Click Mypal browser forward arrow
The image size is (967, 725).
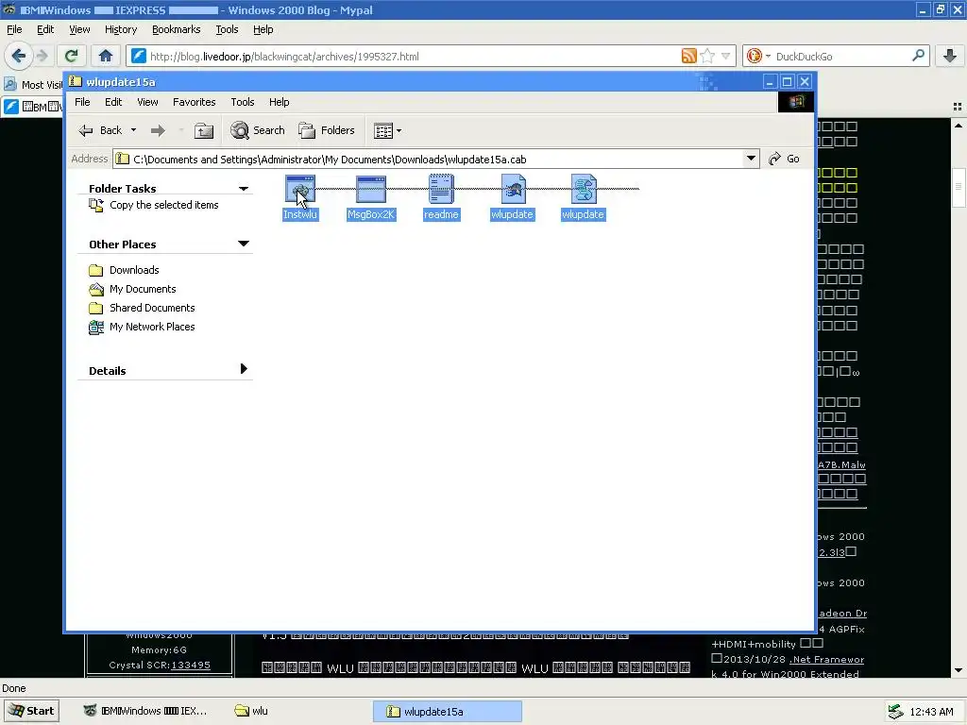click(x=42, y=56)
